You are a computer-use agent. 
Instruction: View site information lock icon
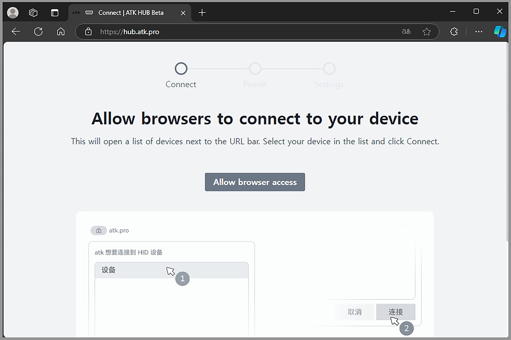coord(88,32)
